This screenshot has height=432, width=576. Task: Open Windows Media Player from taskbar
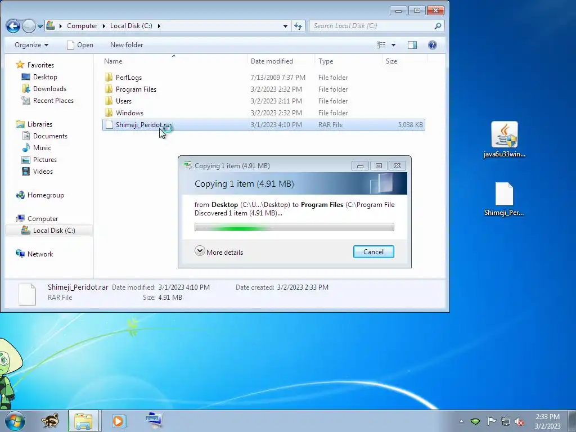pyautogui.click(x=119, y=421)
